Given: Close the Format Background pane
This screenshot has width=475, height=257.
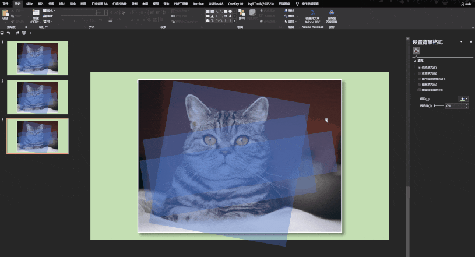Looking at the screenshot, I should tap(471, 41).
